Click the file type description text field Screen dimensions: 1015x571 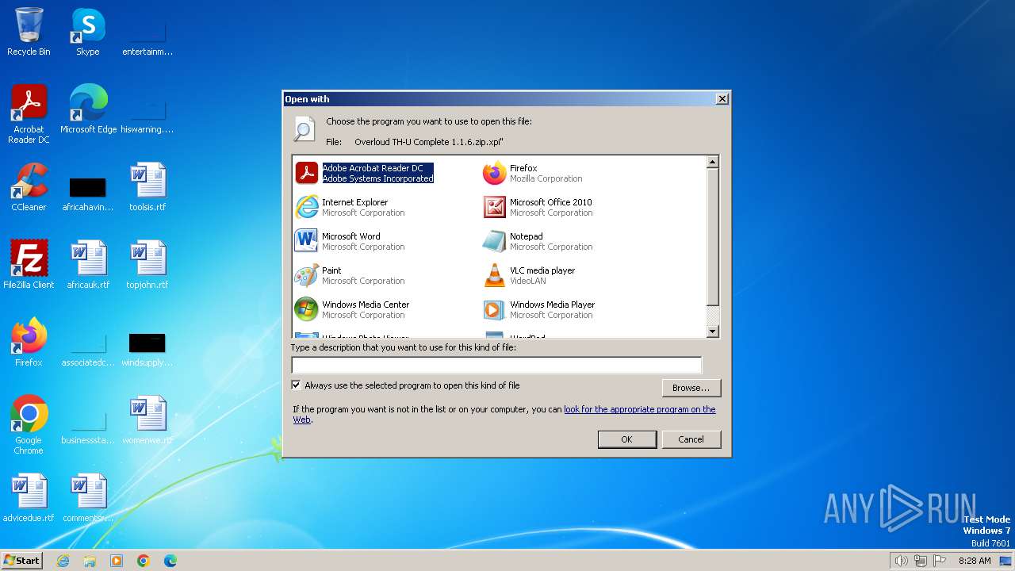coord(496,365)
